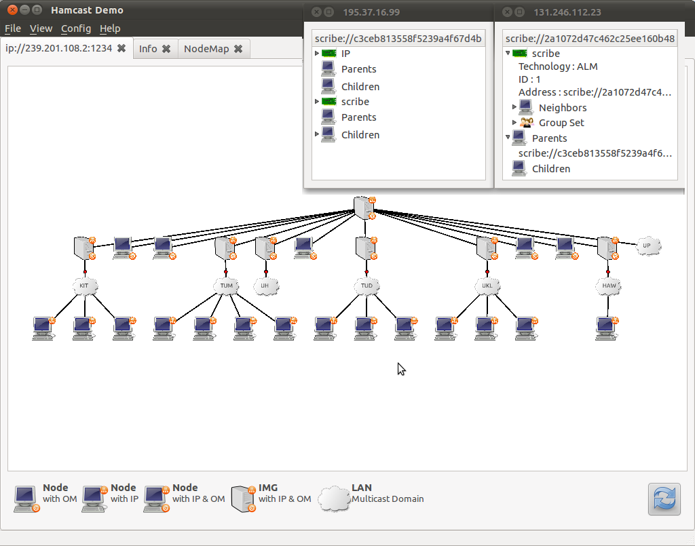Collapse the scribe node in 131.246.112.23 window

[x=508, y=53]
